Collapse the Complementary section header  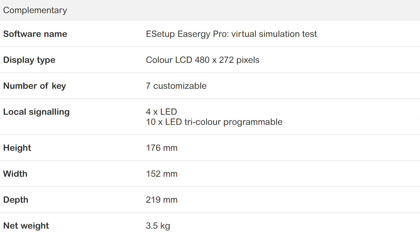tap(35, 10)
